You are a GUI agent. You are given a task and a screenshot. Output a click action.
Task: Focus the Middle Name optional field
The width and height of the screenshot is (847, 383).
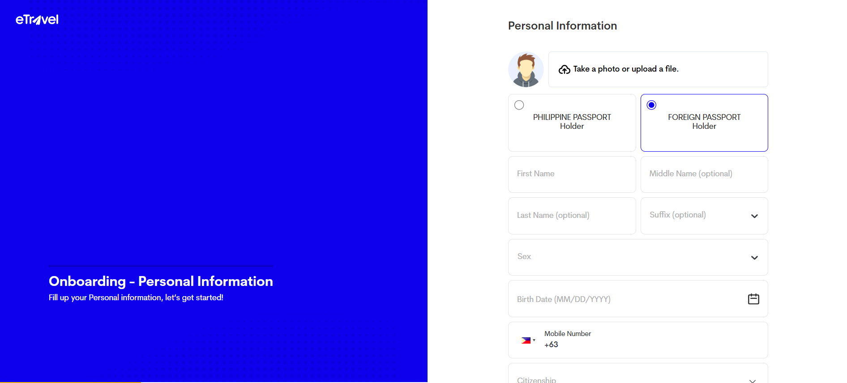[704, 174]
